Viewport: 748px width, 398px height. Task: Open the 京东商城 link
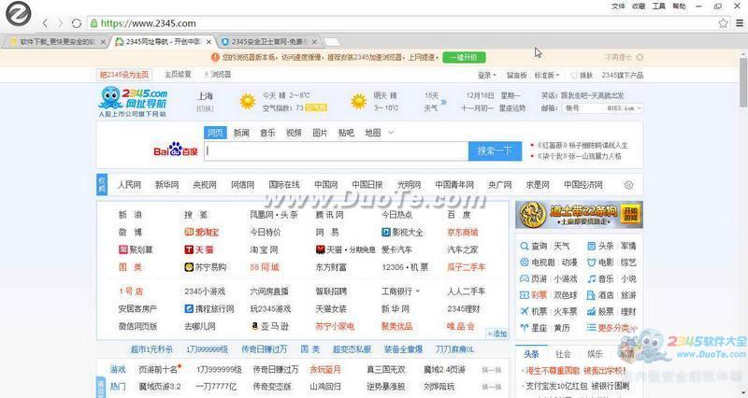(x=462, y=232)
